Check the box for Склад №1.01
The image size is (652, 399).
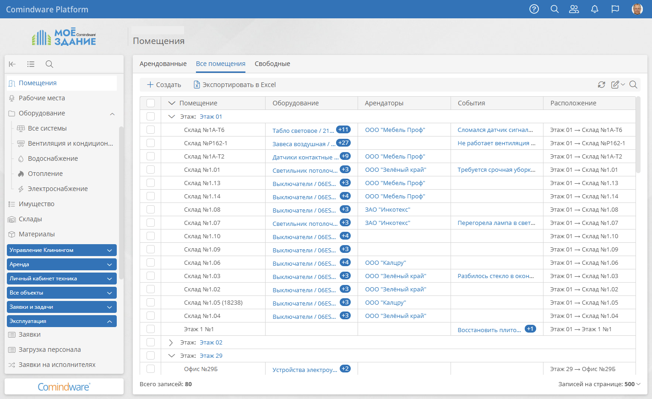click(151, 169)
